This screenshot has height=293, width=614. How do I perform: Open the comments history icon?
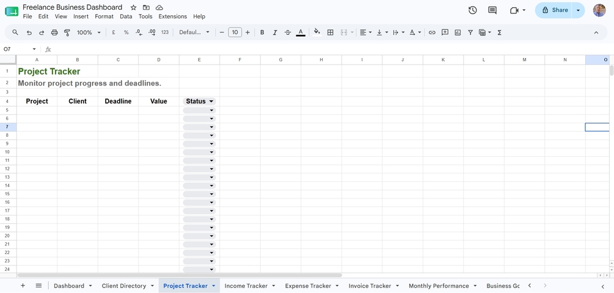[x=492, y=10]
